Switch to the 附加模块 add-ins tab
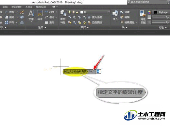 pyautogui.click(x=17, y=7)
